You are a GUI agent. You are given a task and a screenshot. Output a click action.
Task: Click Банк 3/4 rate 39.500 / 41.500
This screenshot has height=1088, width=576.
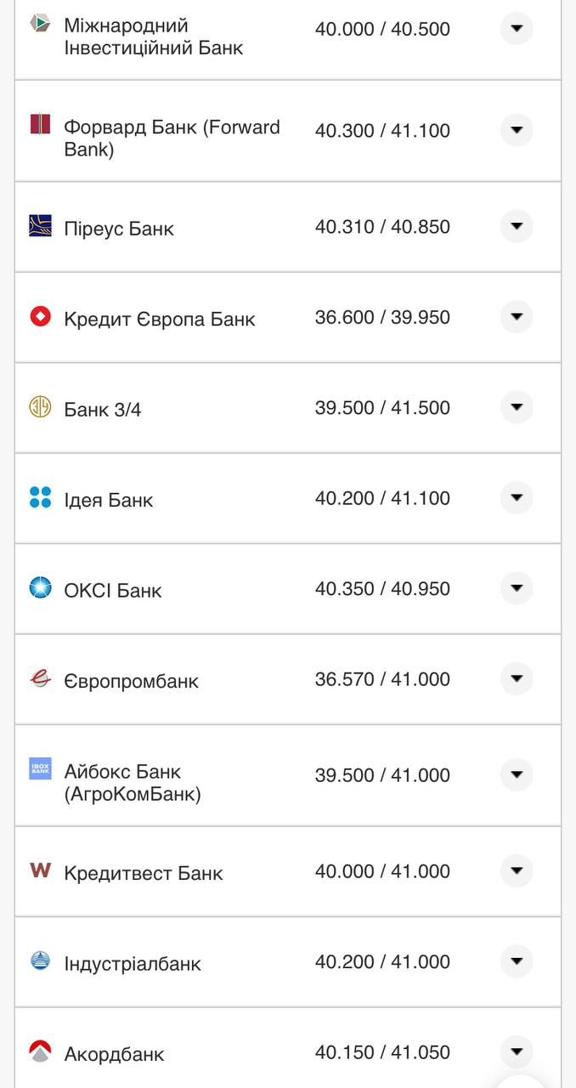click(382, 408)
